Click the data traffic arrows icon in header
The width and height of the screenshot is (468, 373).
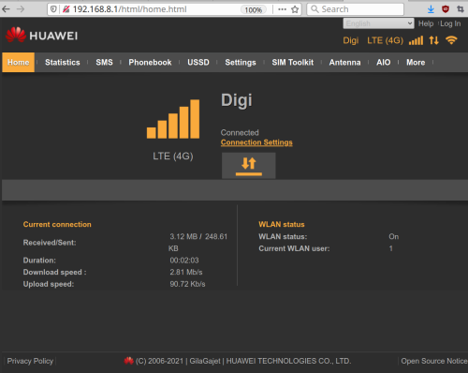(x=433, y=40)
